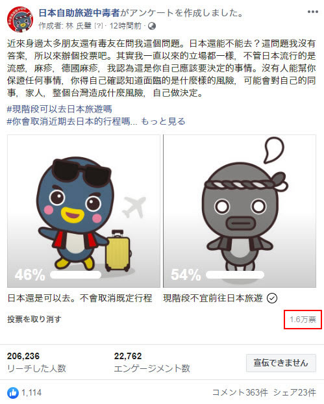Screen dimensions: 324x404
Task: Click the globe public-audience icon
Action: (152, 26)
